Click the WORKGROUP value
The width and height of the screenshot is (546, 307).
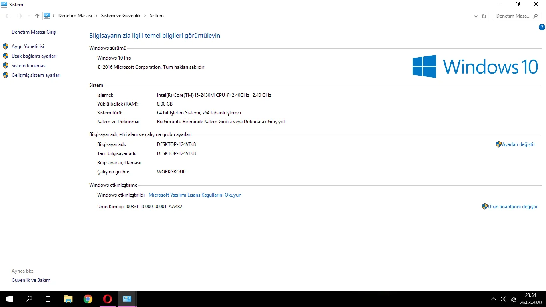pyautogui.click(x=171, y=172)
